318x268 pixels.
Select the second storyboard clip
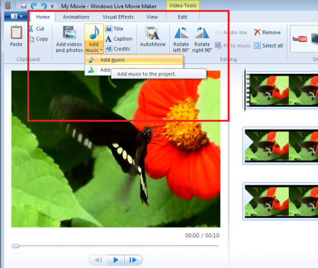click(280, 146)
